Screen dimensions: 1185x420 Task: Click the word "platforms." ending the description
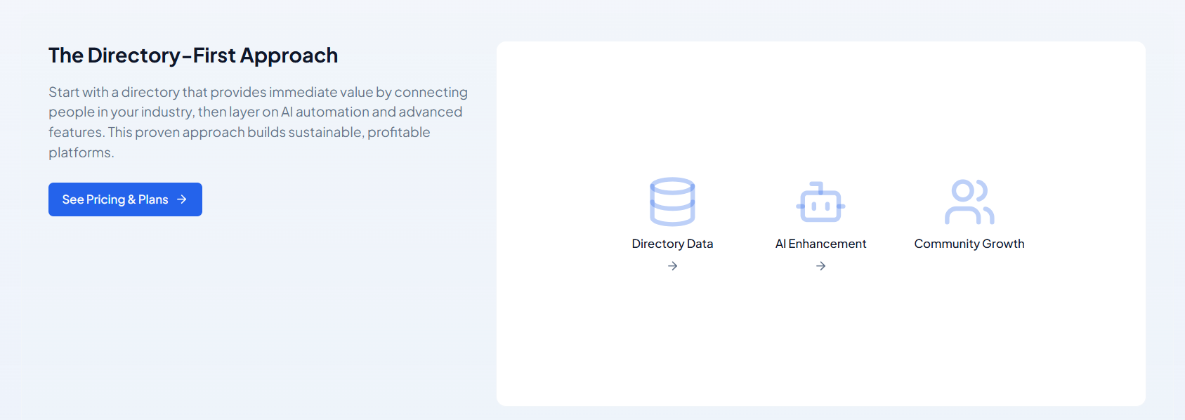pos(81,152)
